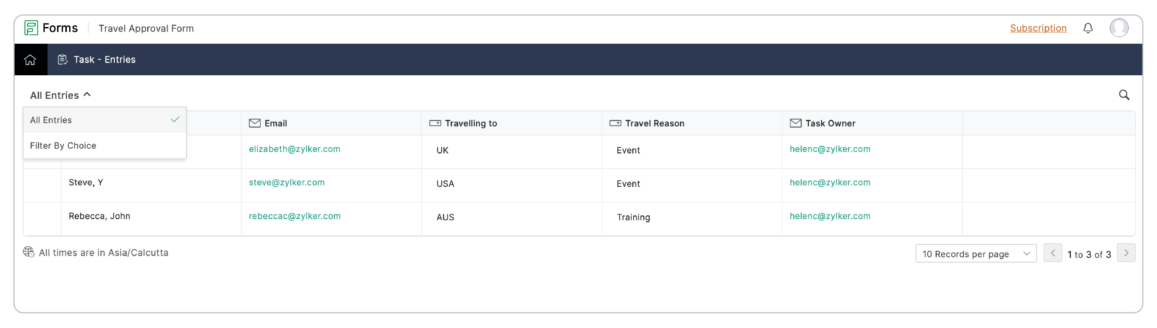Screen dimensions: 1157x328
Task: Click elizabeth@zylker.com email link
Action: click(x=295, y=149)
